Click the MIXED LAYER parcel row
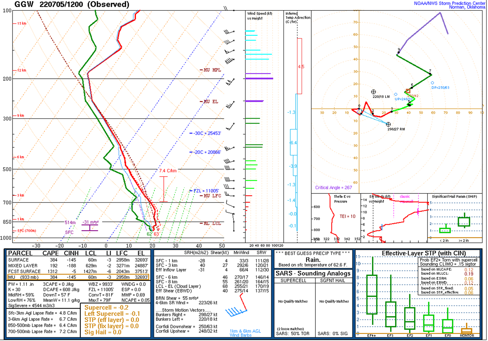Viewport: 488px width, 341px height. (78, 266)
